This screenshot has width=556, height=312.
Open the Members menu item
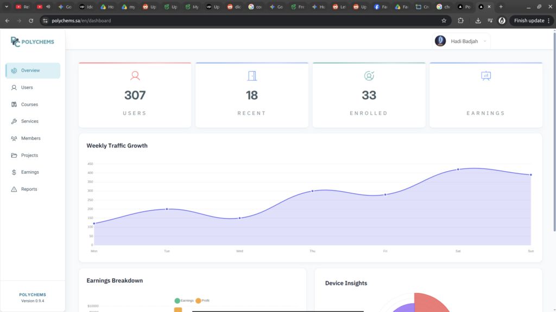(x=33, y=138)
